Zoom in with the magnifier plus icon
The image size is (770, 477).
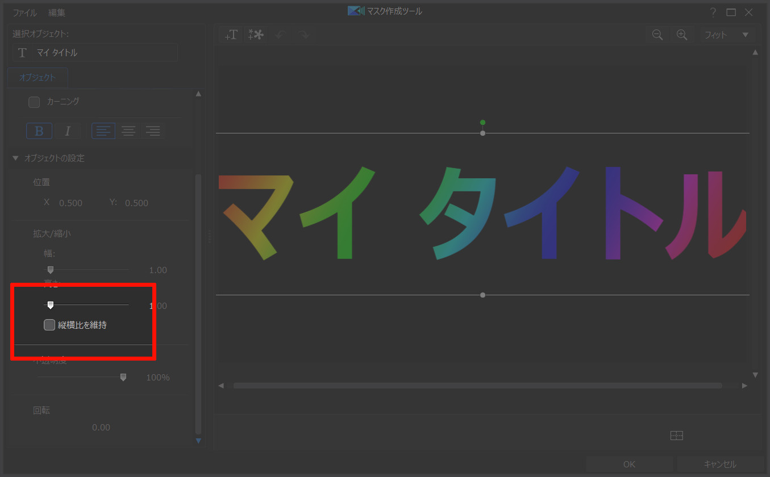(682, 35)
